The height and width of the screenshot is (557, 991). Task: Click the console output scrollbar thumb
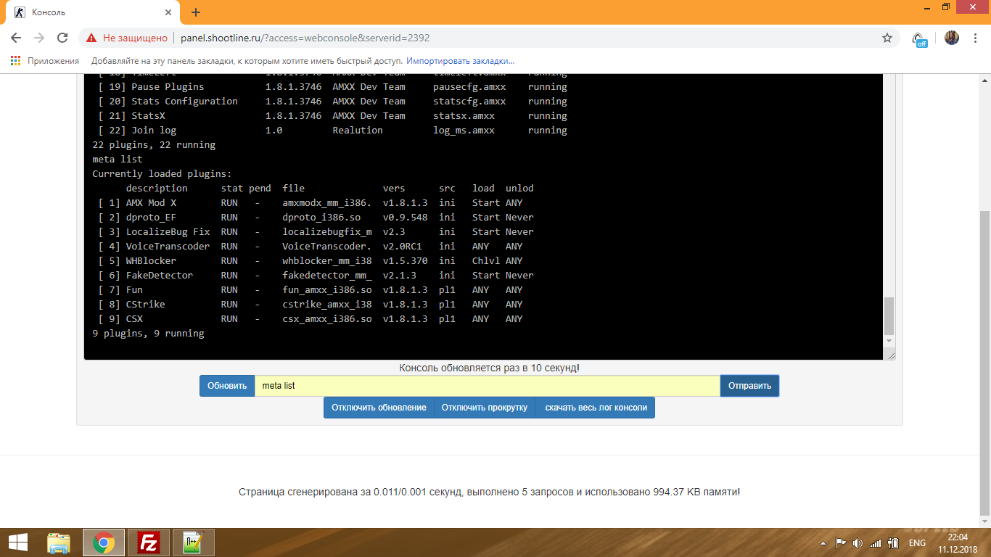point(889,315)
